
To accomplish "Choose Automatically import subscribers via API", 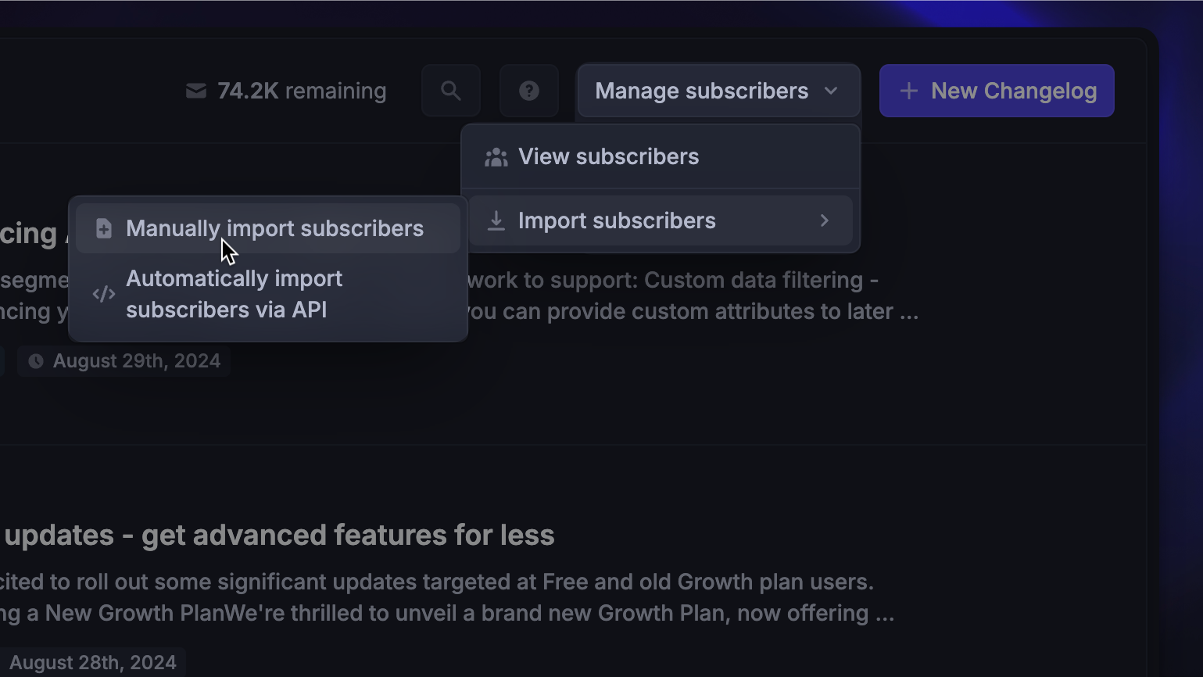I will coord(268,295).
